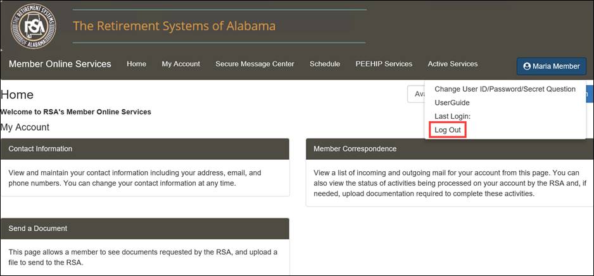594x276 pixels.
Task: Click the partially hidden button behind the dropdown
Action: pyautogui.click(x=416, y=94)
